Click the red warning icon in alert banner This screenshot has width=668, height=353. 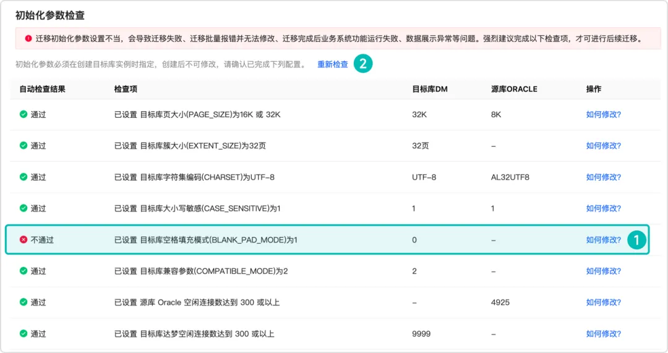point(28,38)
